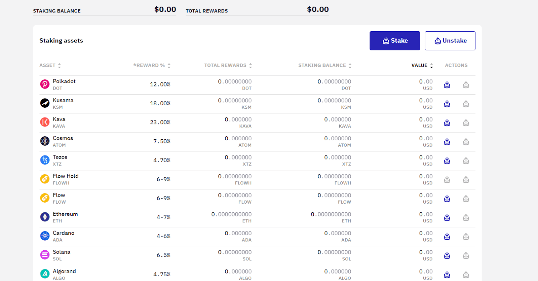Sort the table by Value
538x281 pixels.
click(x=422, y=66)
